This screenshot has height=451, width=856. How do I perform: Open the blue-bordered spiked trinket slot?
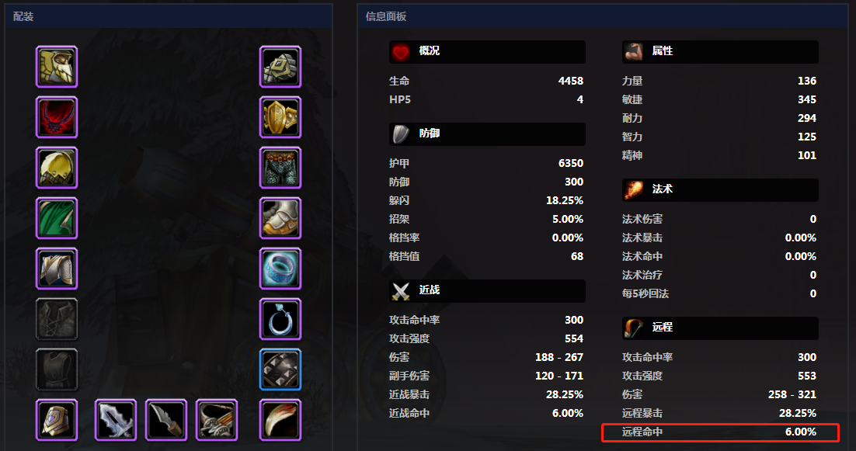280,369
